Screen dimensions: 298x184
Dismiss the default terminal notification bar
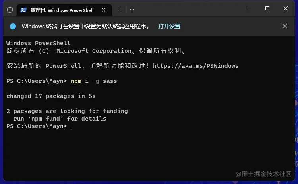pos(284,26)
